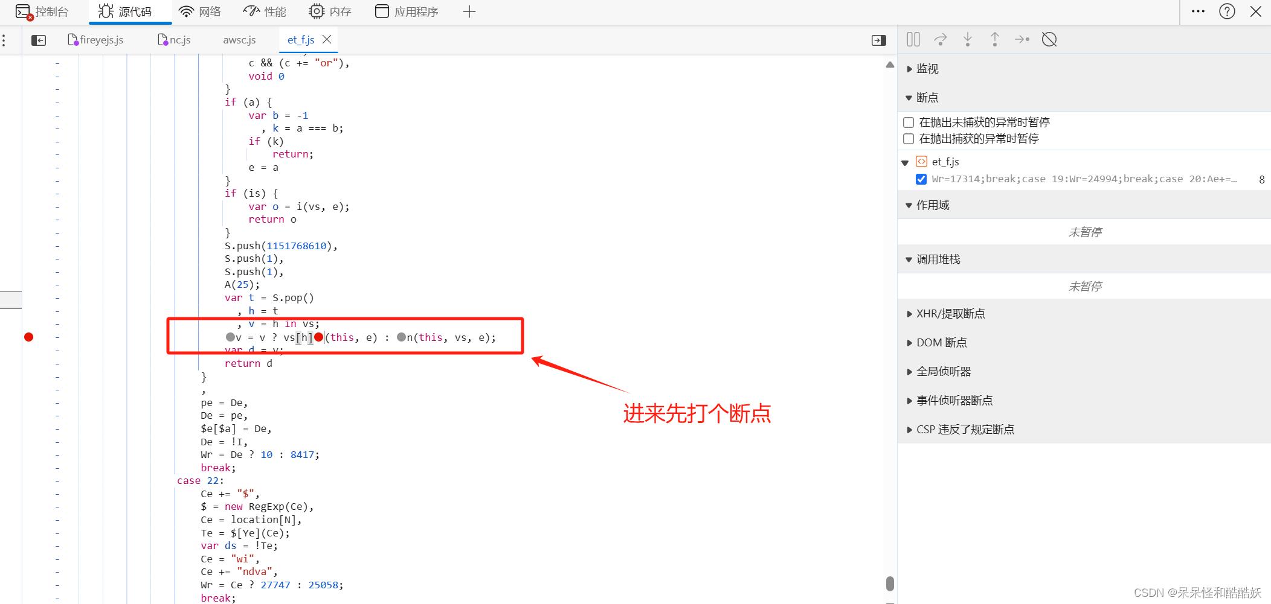Uncheck the Wr=17314 breakpoint checkbox
Screen dimensions: 1271x604
point(921,179)
